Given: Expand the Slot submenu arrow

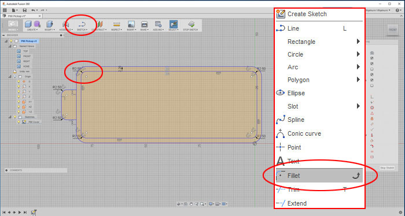Looking at the screenshot, I should tap(358, 106).
